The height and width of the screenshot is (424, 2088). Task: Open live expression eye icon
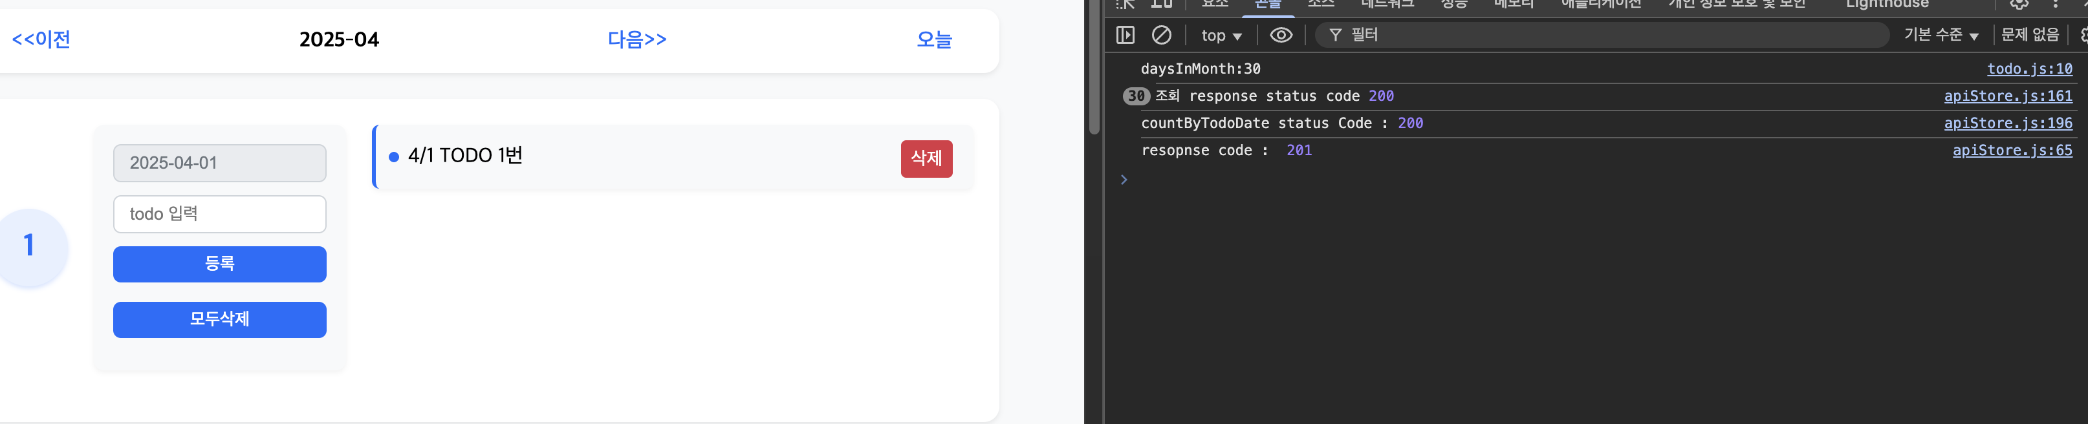(x=1281, y=35)
